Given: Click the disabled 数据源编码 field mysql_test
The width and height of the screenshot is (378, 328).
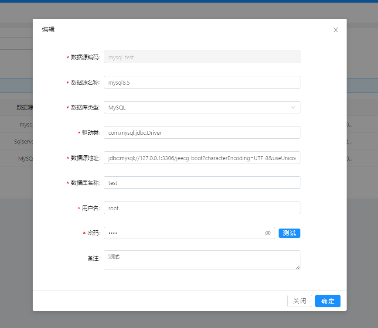Looking at the screenshot, I should (x=201, y=57).
